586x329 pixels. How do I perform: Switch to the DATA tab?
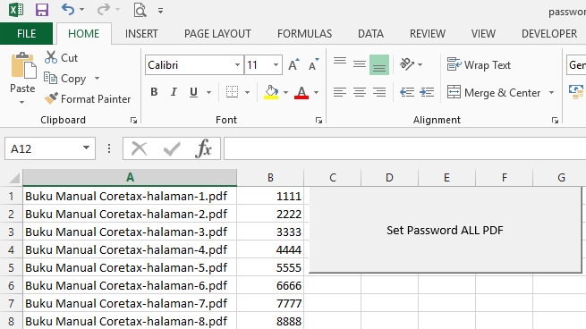click(370, 34)
